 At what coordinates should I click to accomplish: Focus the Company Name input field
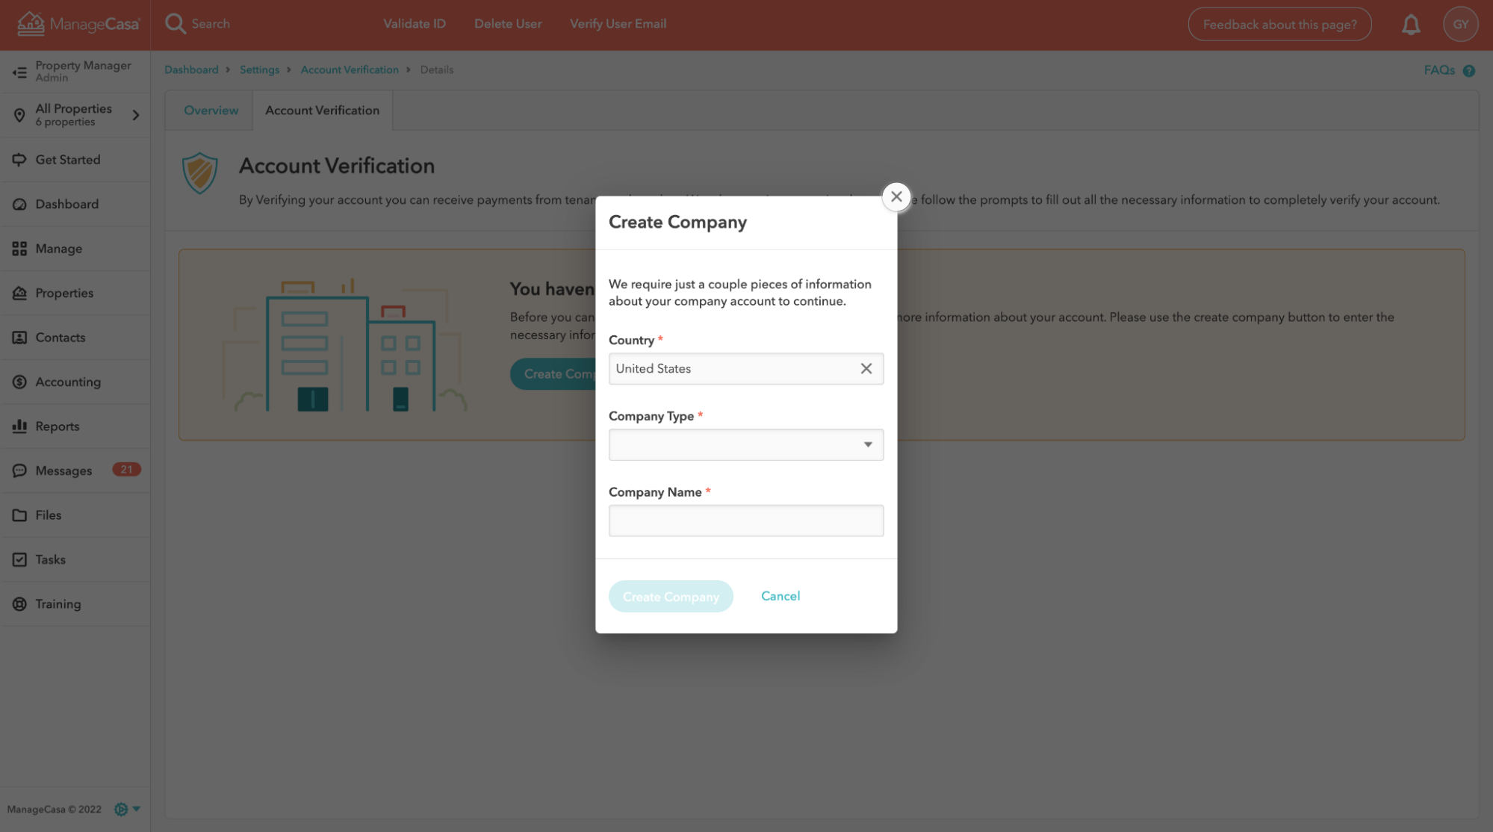pos(745,521)
